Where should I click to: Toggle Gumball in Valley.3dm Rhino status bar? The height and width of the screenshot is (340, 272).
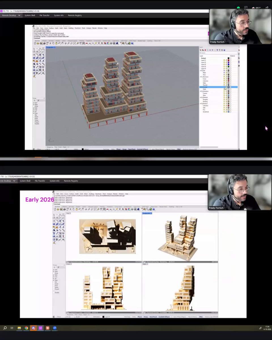tap(143, 149)
